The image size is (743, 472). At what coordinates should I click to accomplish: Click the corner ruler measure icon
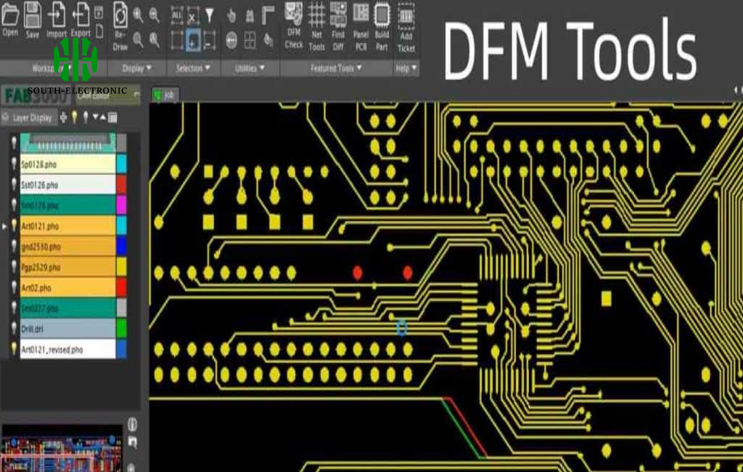point(268,15)
